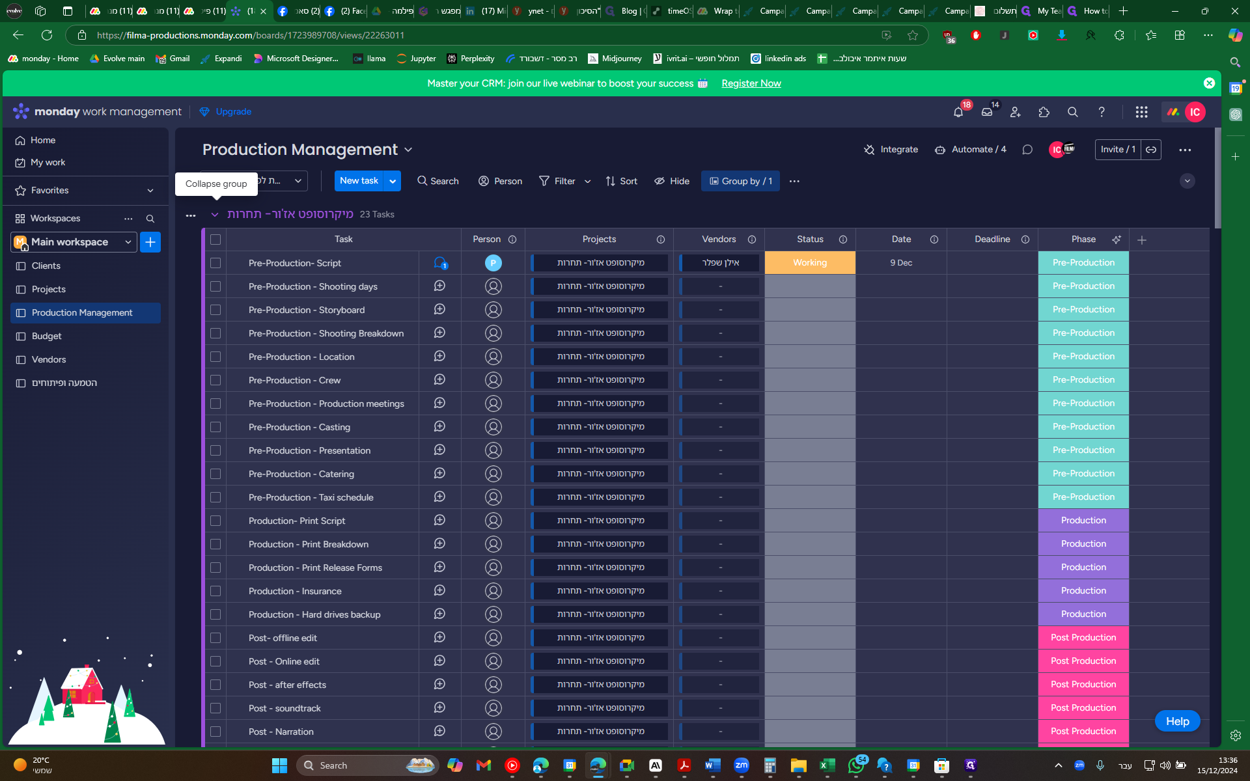
Task: Click Status column info icon
Action: [x=843, y=240]
